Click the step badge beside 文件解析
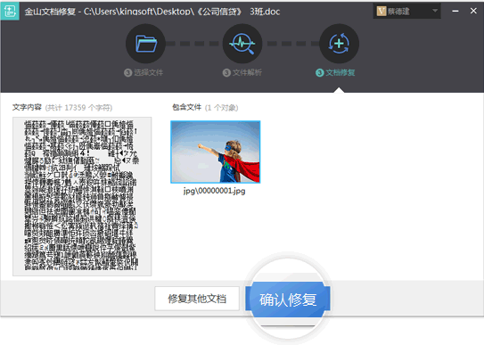484x345 pixels. click(x=226, y=73)
